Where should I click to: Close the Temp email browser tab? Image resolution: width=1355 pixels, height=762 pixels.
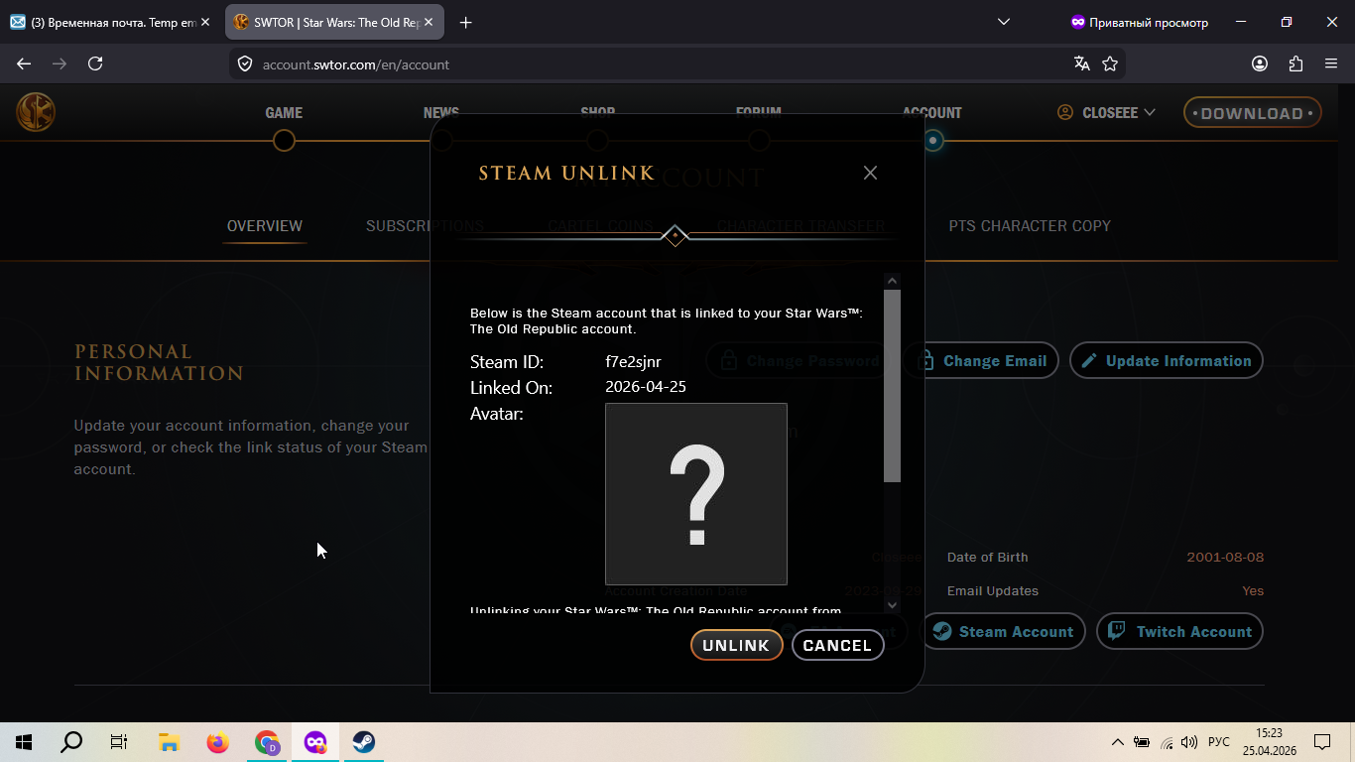pyautogui.click(x=205, y=22)
